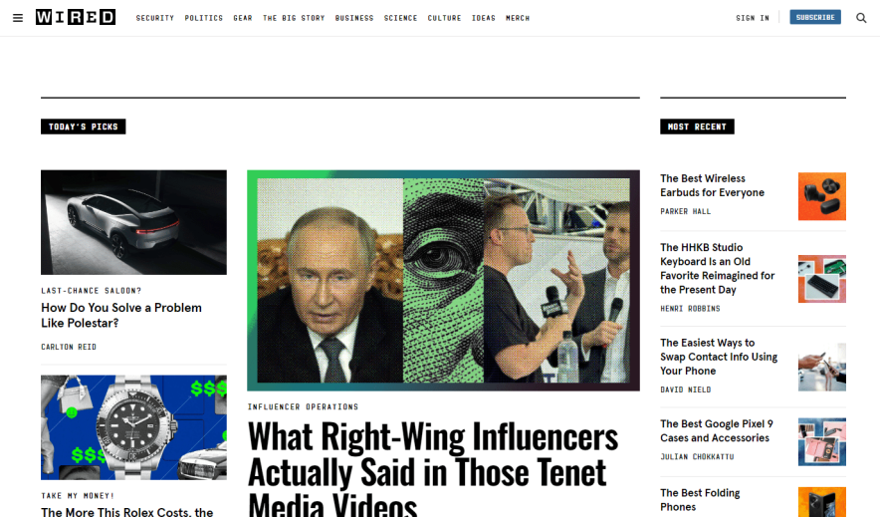Viewport: 880px width, 517px height.
Task: Open "The Easiest Ways to Swap Contact Info" article
Action: pyautogui.click(x=719, y=357)
